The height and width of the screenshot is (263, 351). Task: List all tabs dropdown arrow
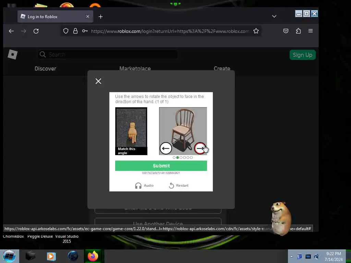274,16
